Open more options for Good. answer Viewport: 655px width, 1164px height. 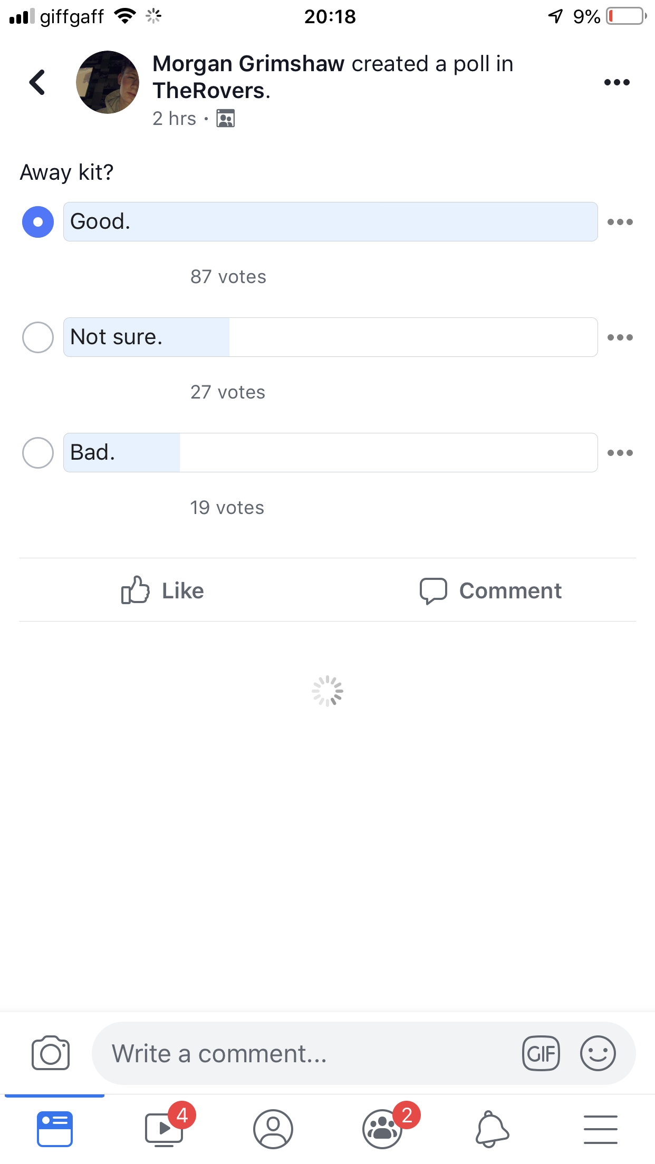coord(620,222)
